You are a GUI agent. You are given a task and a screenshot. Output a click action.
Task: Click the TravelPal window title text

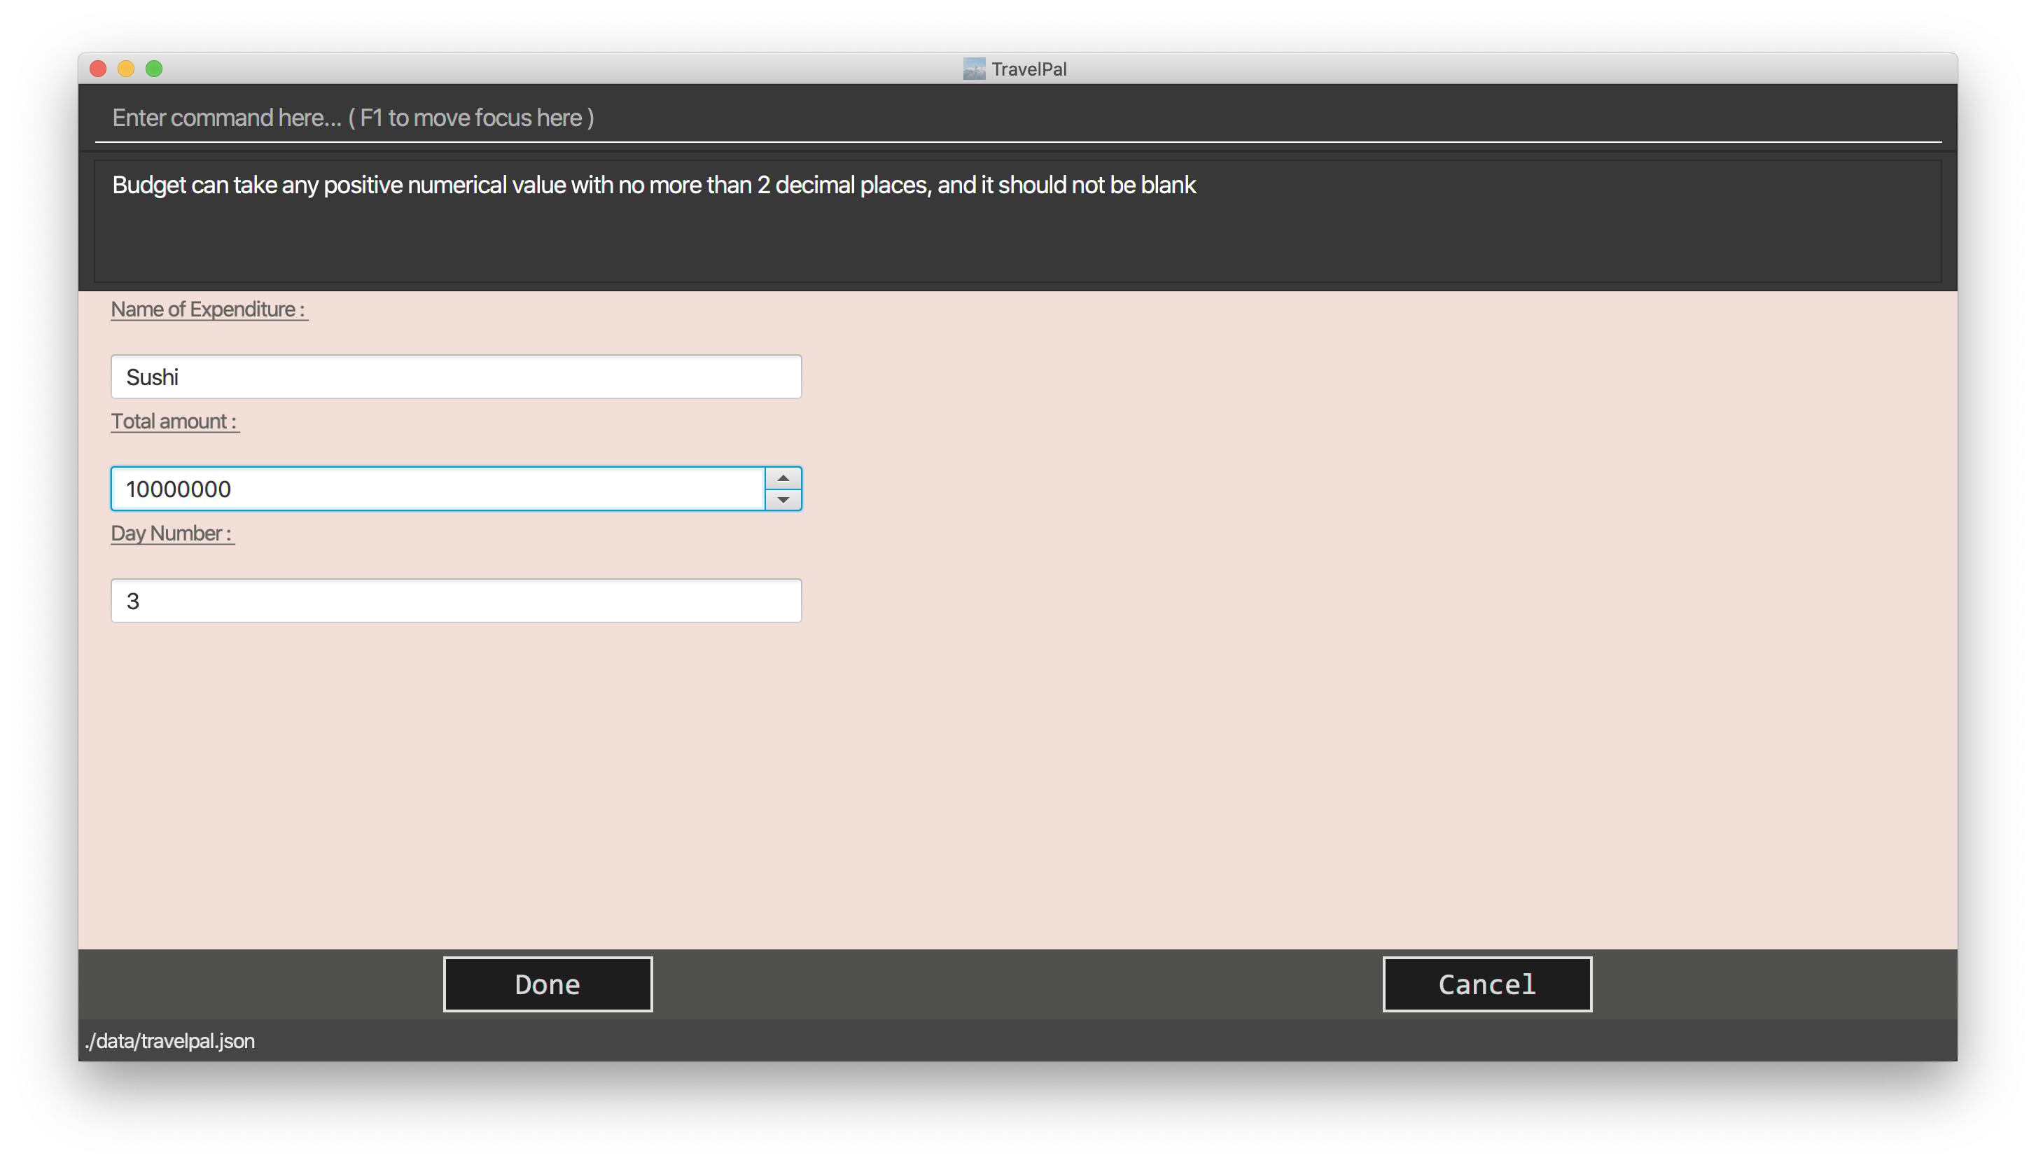tap(1028, 69)
